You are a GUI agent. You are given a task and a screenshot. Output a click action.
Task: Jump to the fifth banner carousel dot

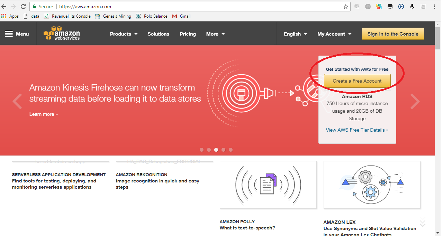(x=230, y=150)
